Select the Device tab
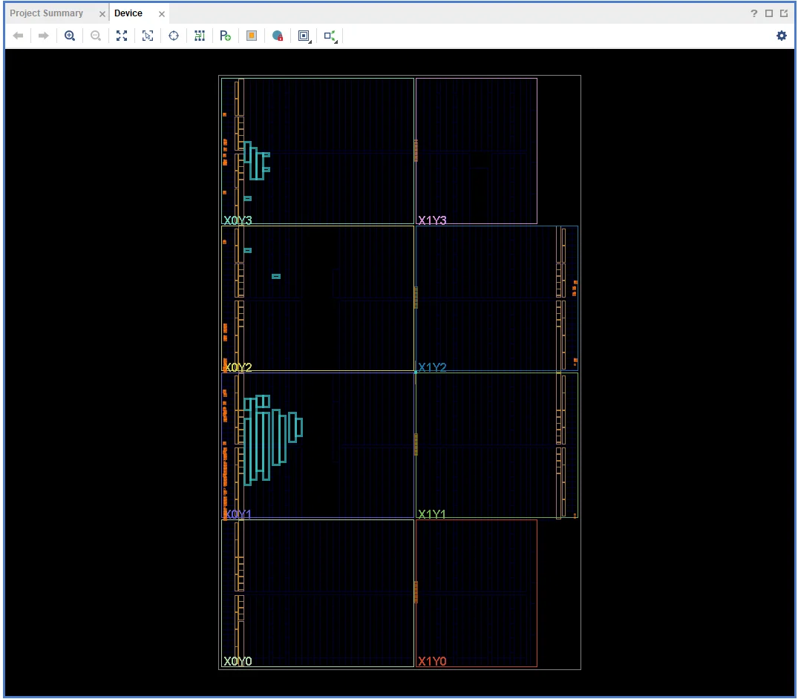 [128, 13]
